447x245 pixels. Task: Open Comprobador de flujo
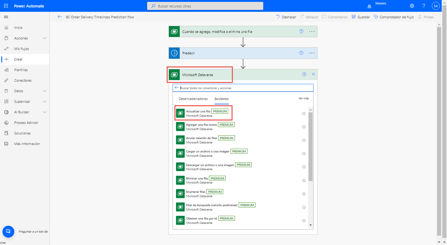394,17
